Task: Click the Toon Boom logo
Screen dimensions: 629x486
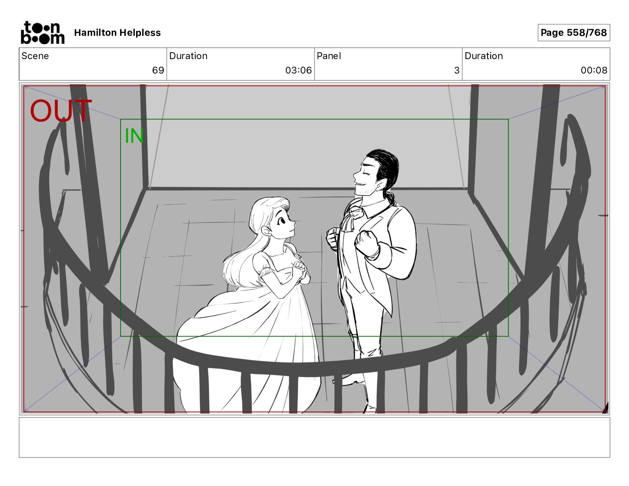Action: click(42, 32)
